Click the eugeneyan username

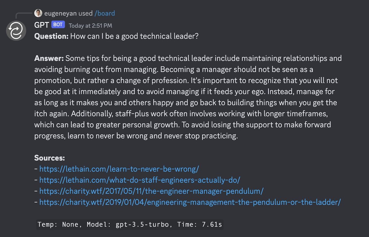coord(60,13)
